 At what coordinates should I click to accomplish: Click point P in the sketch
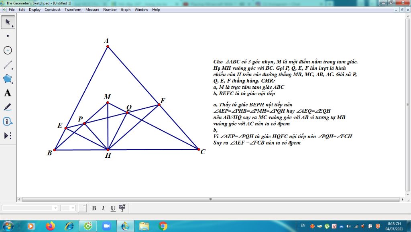[x=84, y=123]
